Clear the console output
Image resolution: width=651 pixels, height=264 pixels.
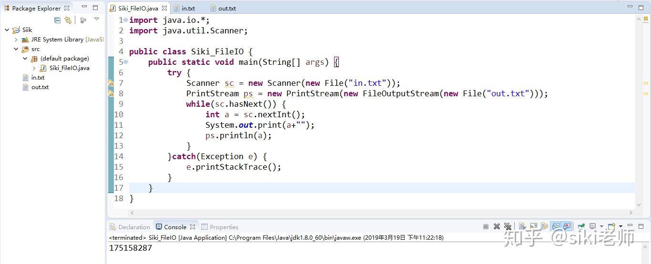click(x=522, y=227)
